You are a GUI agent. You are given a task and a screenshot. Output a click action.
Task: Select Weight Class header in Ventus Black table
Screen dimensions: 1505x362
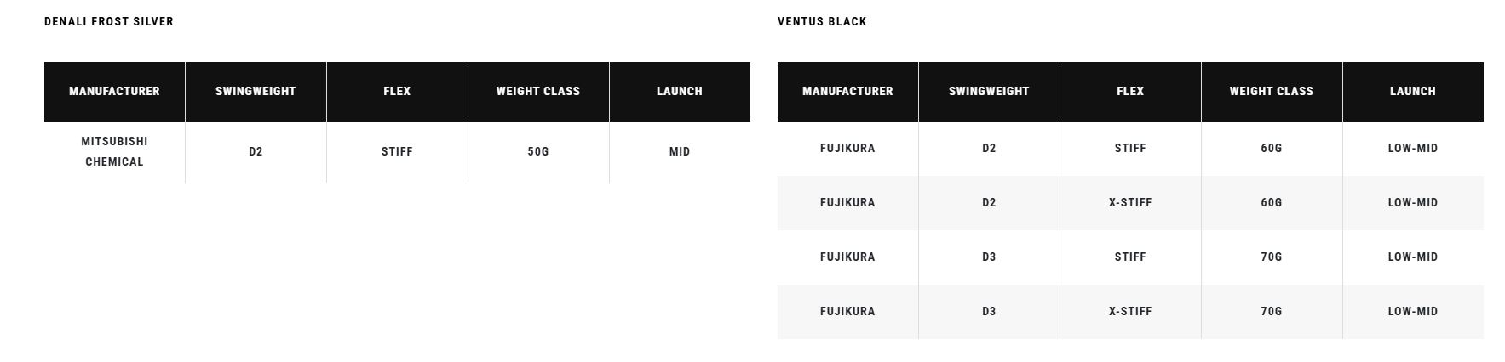(x=1272, y=91)
